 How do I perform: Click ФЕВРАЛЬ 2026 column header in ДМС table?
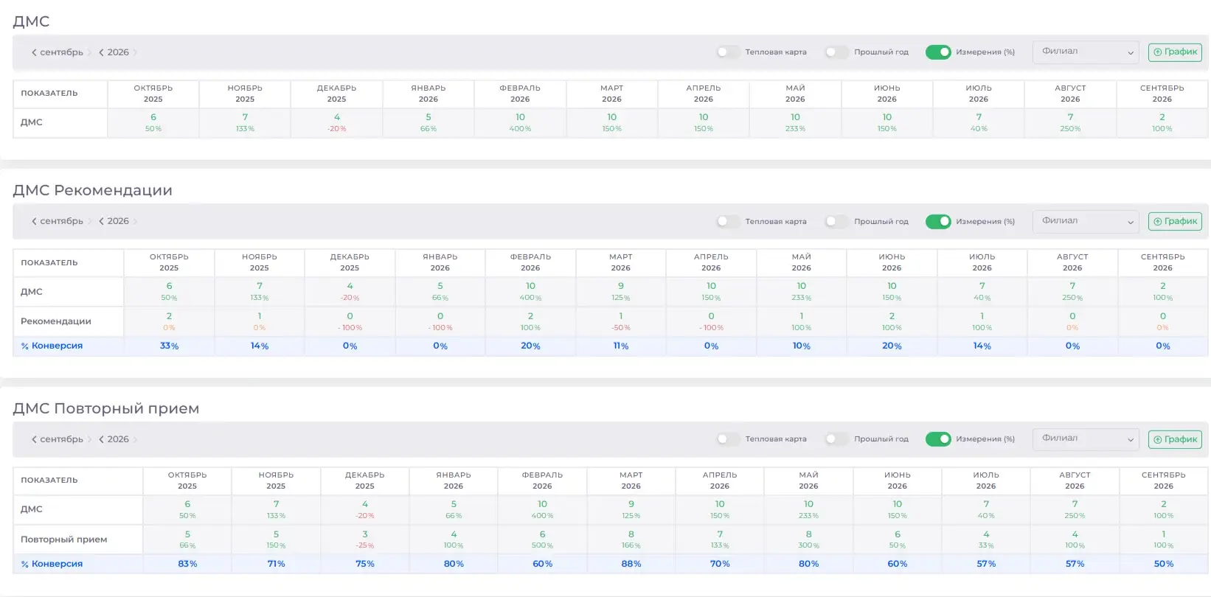click(x=520, y=94)
